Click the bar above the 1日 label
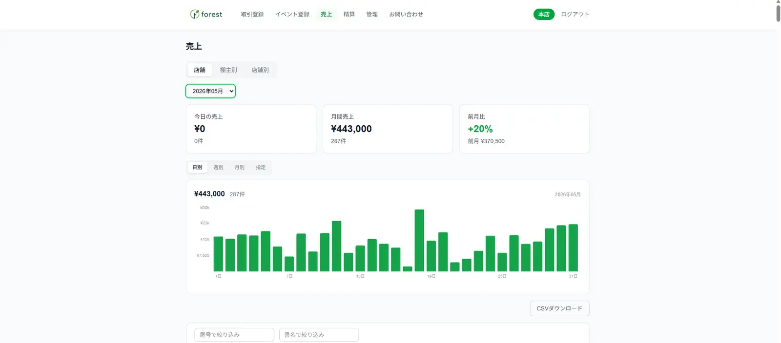Screen dimensions: 781x343 click(x=218, y=254)
